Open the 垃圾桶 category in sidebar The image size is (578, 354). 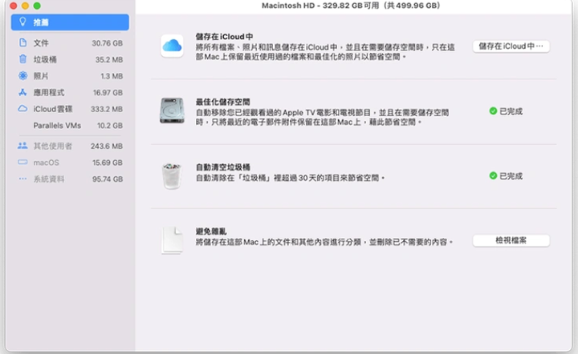[70, 59]
